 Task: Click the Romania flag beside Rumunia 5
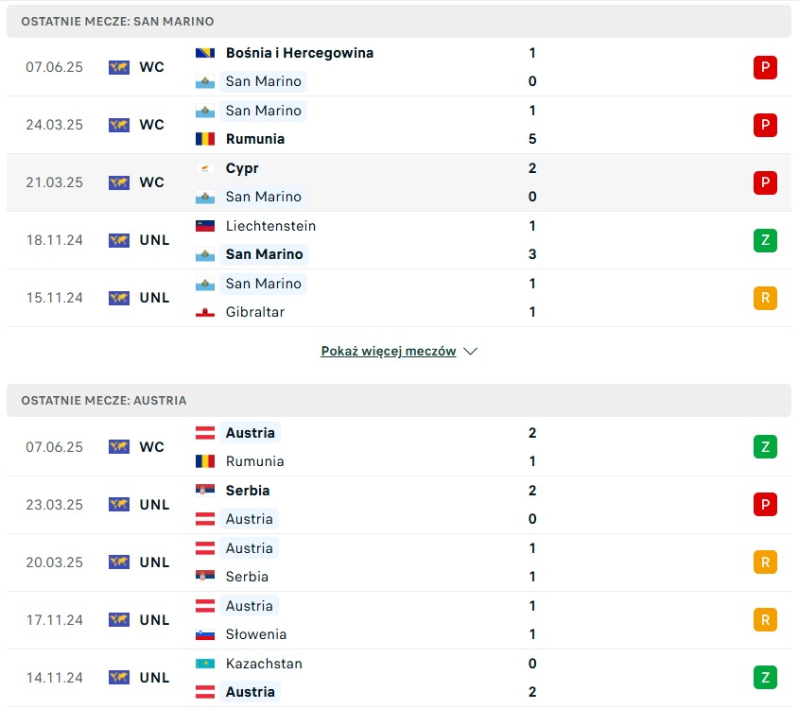click(x=205, y=139)
